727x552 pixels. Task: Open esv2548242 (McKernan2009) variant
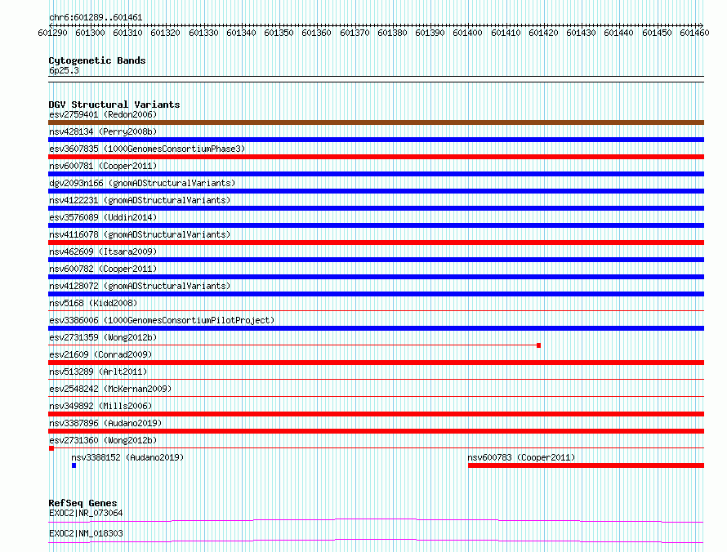click(110, 389)
